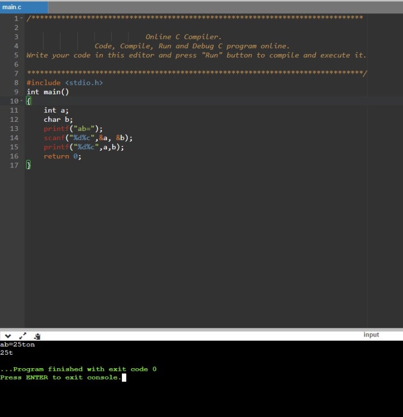Collapse the console panel with the chevron icon
The image size is (403, 417).
pos(8,336)
